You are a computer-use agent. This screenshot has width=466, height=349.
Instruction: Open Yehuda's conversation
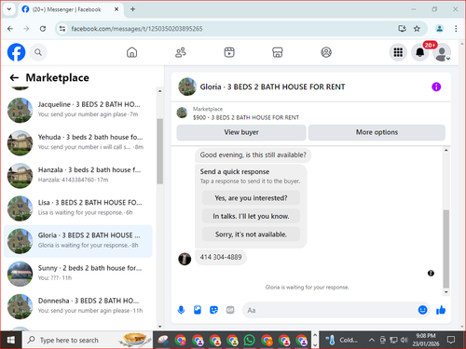coord(78,143)
